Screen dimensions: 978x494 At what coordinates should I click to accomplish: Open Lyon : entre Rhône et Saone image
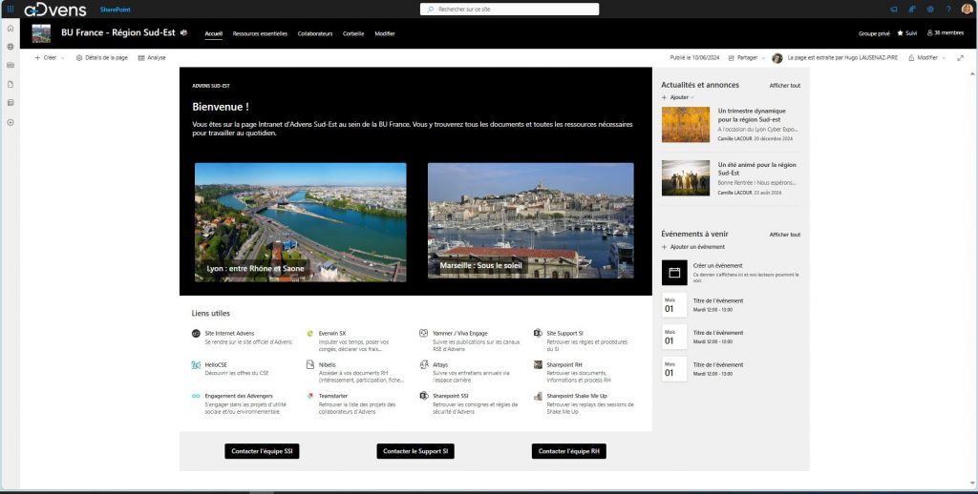click(300, 221)
